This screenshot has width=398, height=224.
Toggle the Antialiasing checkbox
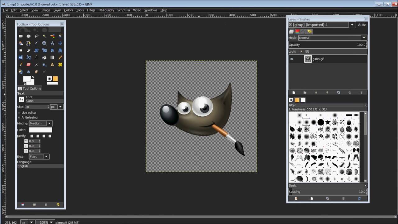(19, 118)
